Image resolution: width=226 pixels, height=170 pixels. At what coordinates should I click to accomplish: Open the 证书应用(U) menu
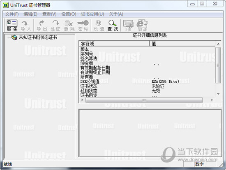point(92,14)
